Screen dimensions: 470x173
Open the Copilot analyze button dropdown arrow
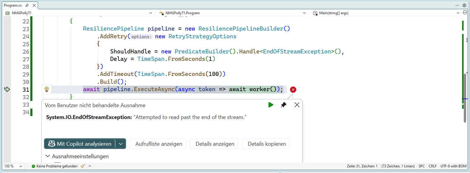121,144
